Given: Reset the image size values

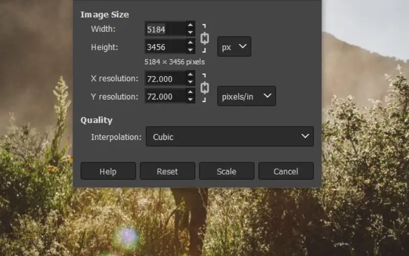Looking at the screenshot, I should point(167,171).
